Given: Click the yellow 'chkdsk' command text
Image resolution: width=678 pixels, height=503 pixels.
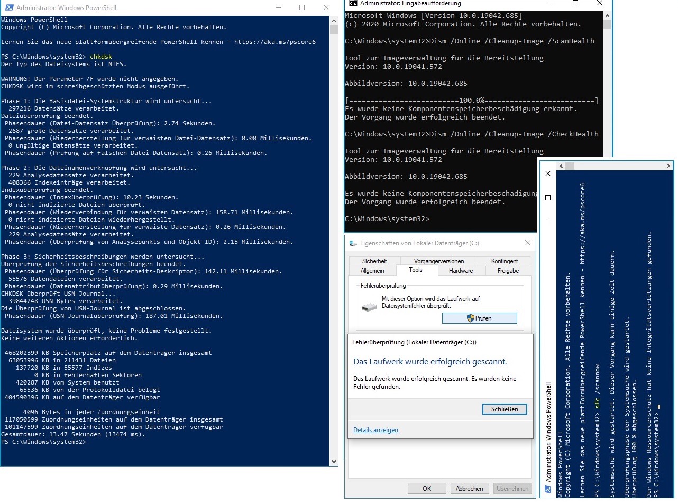Looking at the screenshot, I should 101,56.
